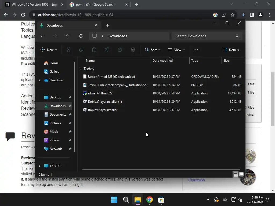The image size is (275, 206).
Task: Close the Downloads Explorer tab
Action: click(x=96, y=25)
